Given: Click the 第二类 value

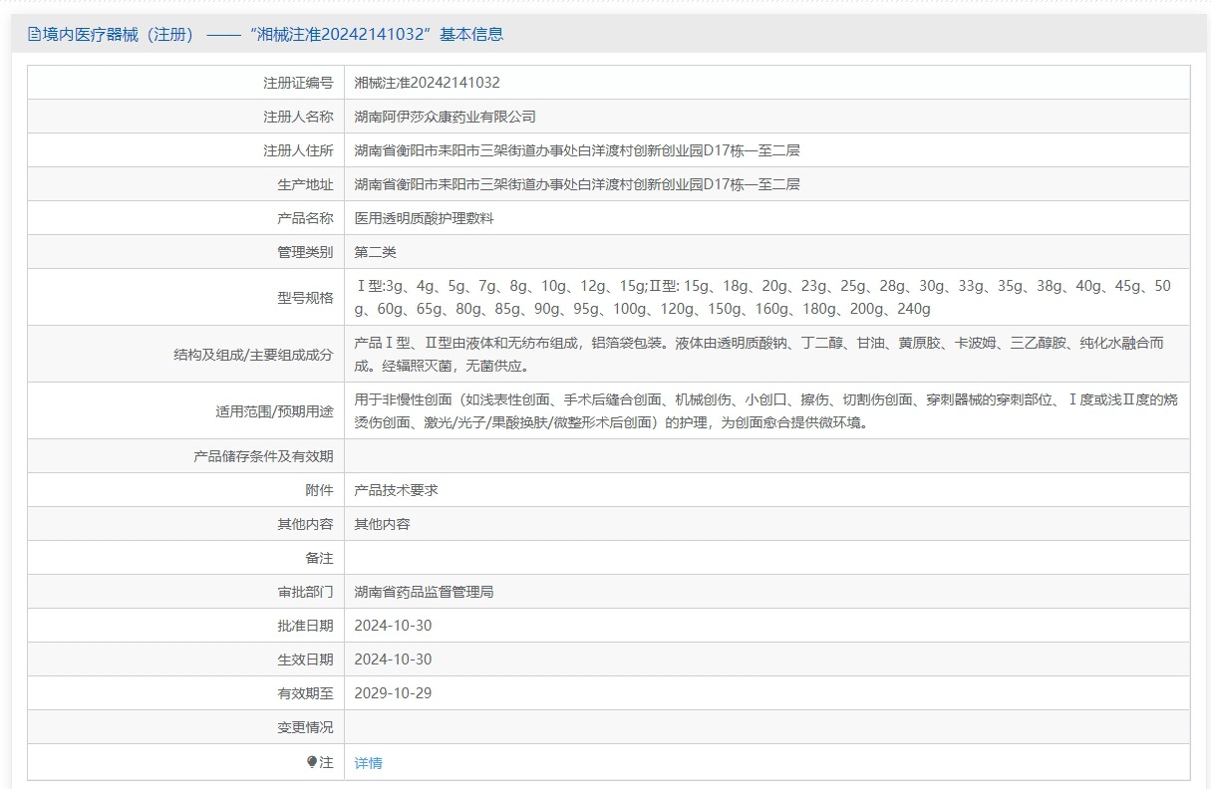Looking at the screenshot, I should click(376, 252).
